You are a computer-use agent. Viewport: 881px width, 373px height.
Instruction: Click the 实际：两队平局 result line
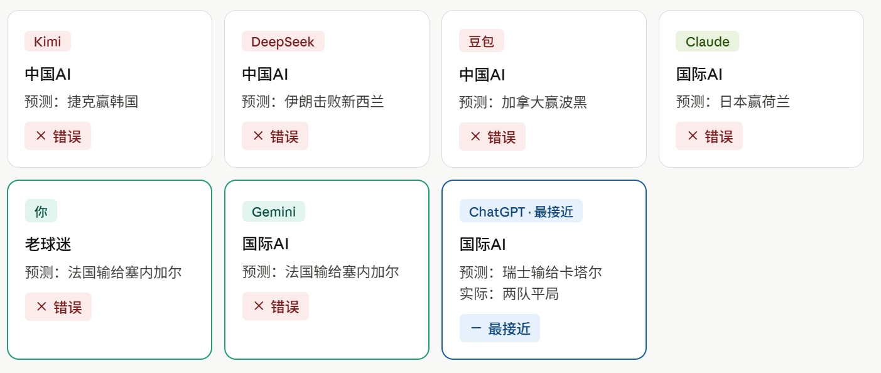point(509,294)
